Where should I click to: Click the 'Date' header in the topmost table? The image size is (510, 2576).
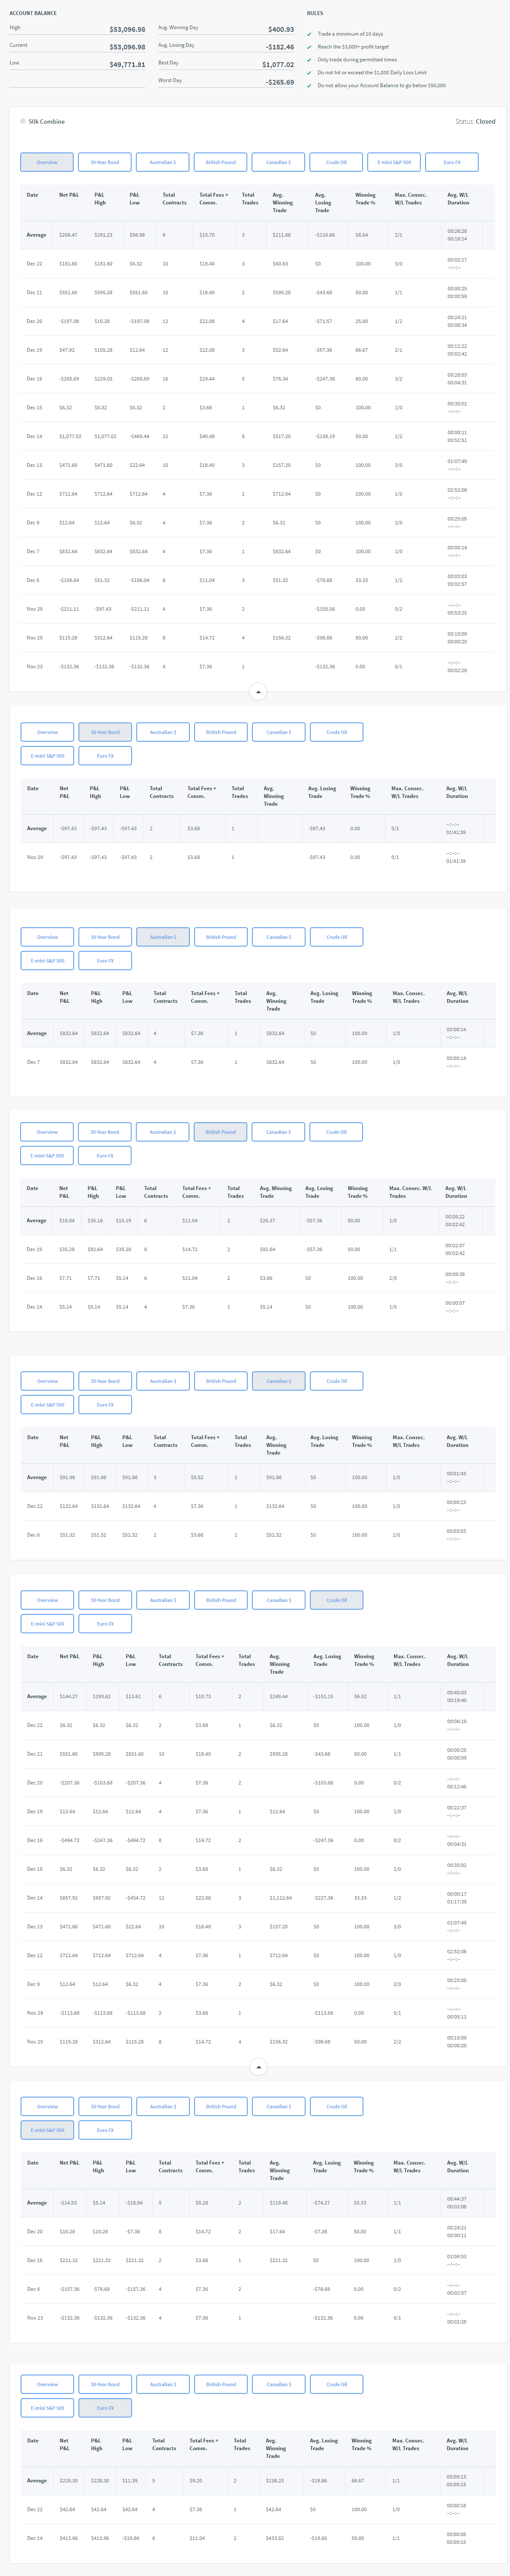(x=33, y=195)
